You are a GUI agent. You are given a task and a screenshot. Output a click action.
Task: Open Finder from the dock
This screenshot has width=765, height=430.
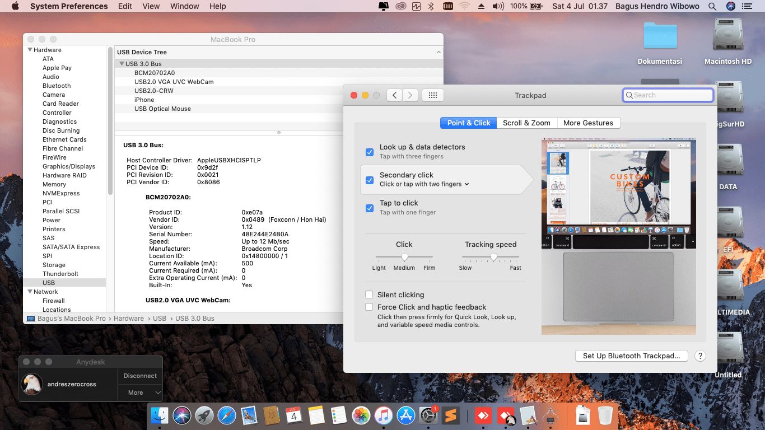(160, 415)
